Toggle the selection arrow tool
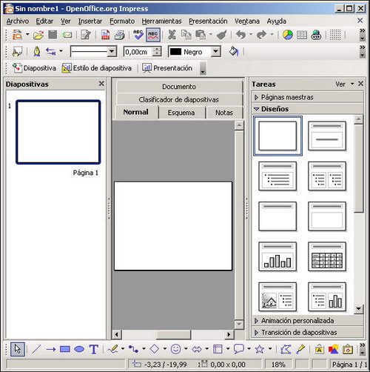370x372 pixels. (x=18, y=349)
